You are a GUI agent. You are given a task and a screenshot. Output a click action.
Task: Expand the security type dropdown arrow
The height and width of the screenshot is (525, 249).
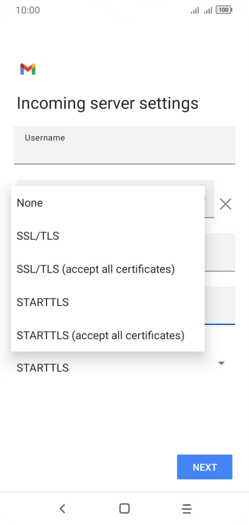(x=221, y=363)
